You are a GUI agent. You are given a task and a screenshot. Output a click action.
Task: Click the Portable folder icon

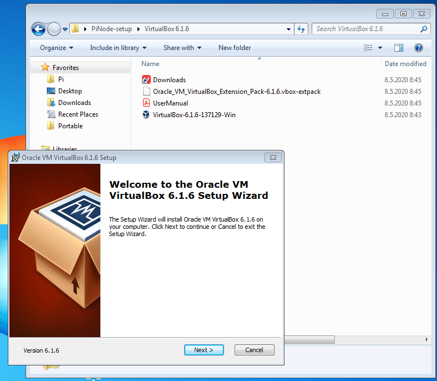click(50, 126)
